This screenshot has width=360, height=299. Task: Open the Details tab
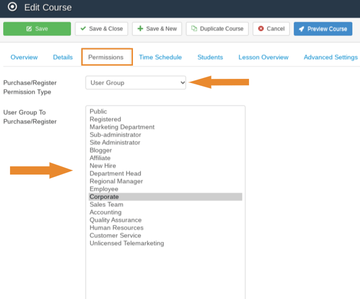coord(63,57)
